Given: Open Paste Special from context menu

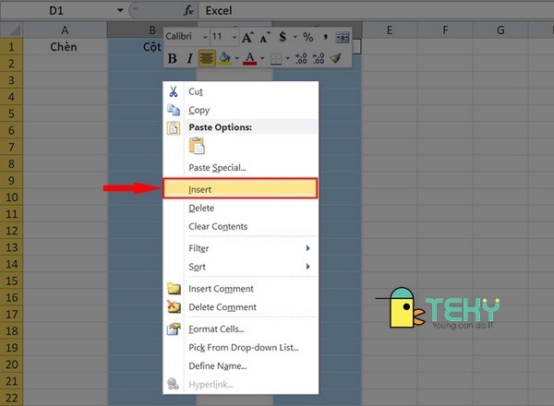Looking at the screenshot, I should pyautogui.click(x=241, y=168).
